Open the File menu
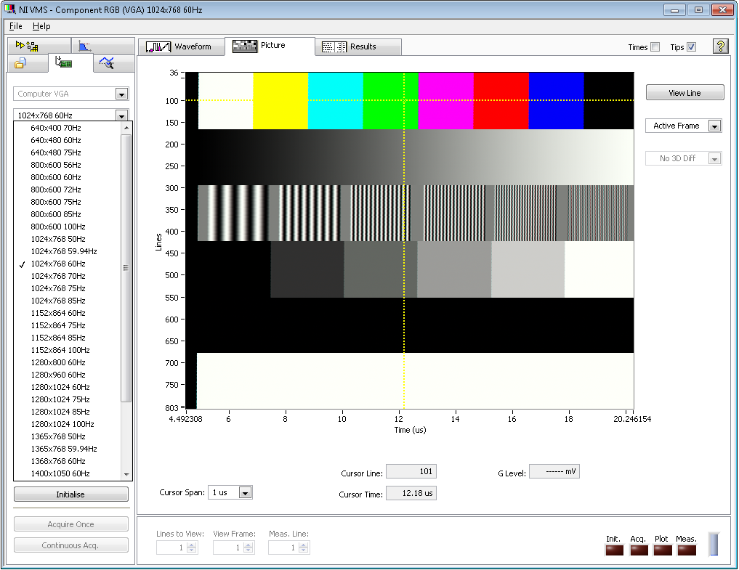 tap(16, 26)
